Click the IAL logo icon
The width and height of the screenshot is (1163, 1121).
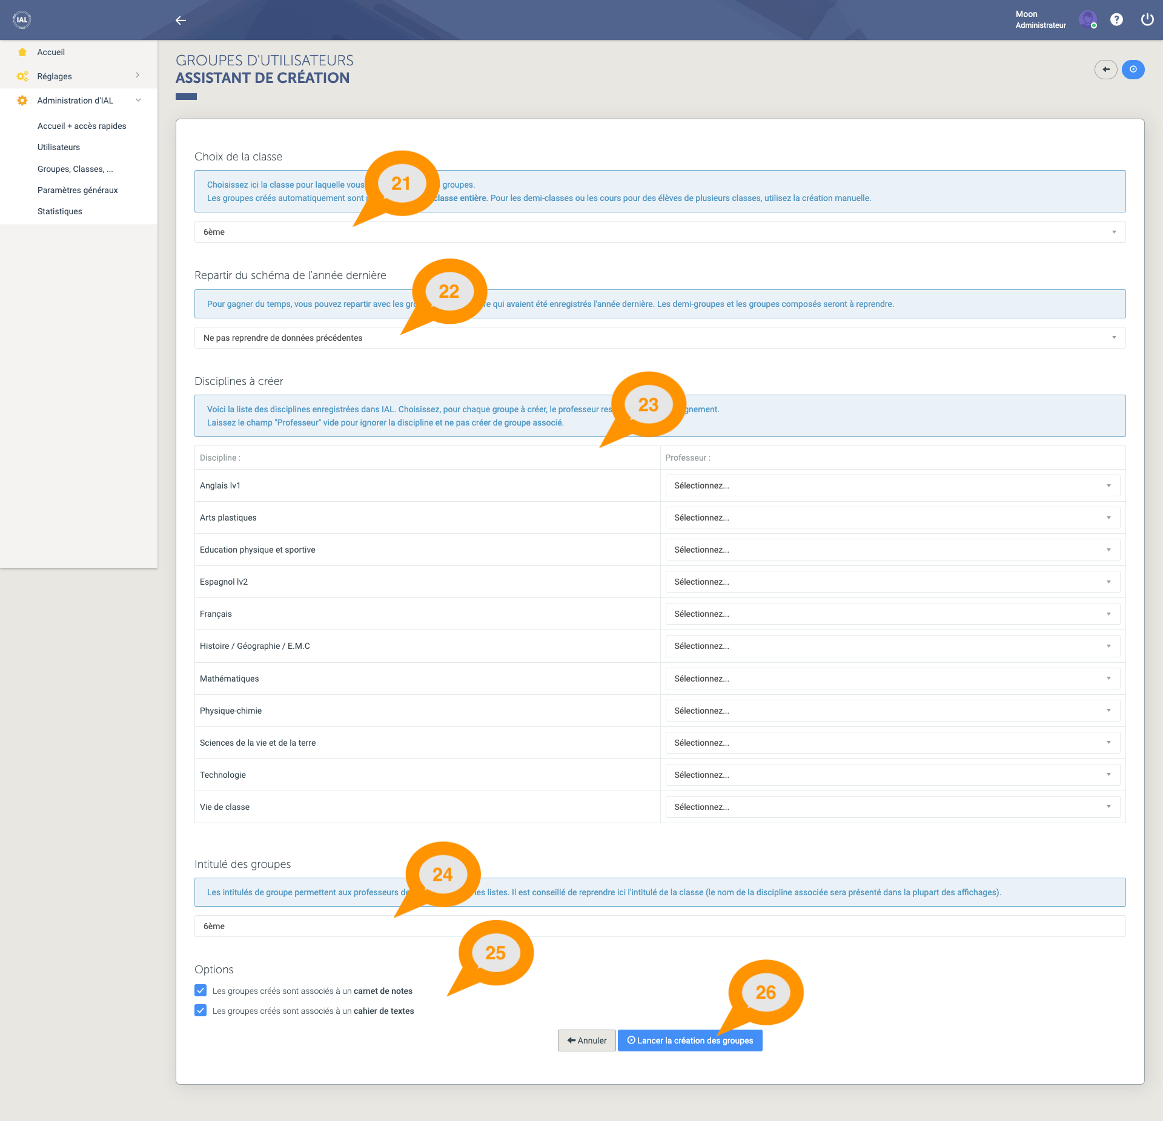[x=22, y=19]
